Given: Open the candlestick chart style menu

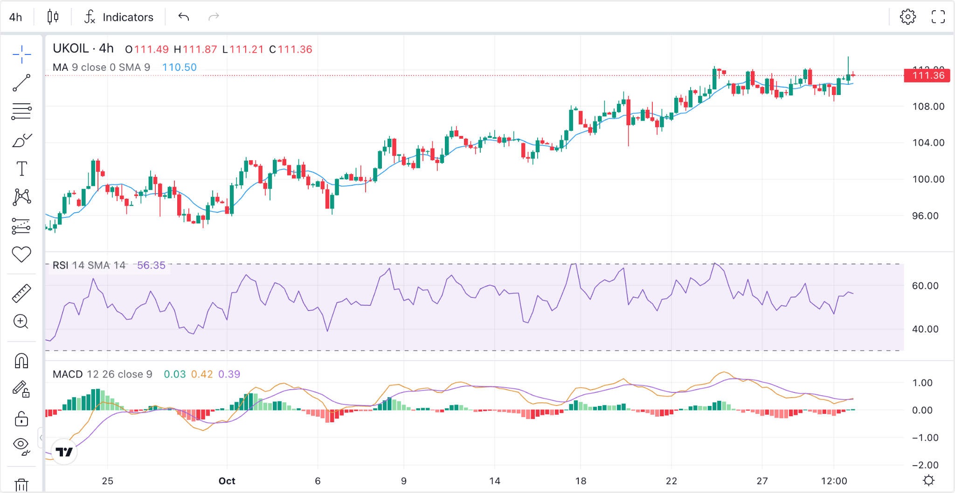Looking at the screenshot, I should click(x=53, y=17).
